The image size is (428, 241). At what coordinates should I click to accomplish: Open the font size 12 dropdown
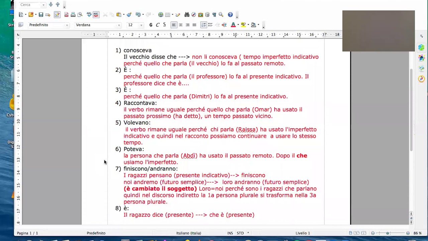click(x=141, y=25)
